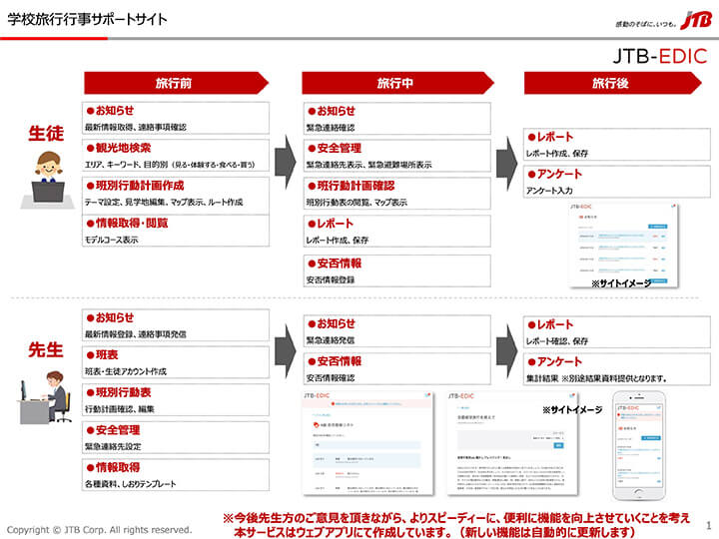The height and width of the screenshot is (539, 719).
Task: Click the ※サイトイメージ caption near student screenshot
Action: 621,283
